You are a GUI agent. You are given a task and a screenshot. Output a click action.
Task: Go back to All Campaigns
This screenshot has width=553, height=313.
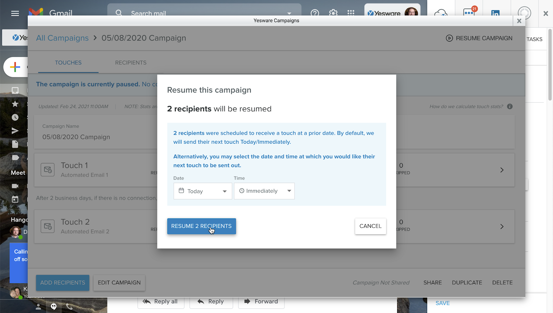(x=62, y=38)
